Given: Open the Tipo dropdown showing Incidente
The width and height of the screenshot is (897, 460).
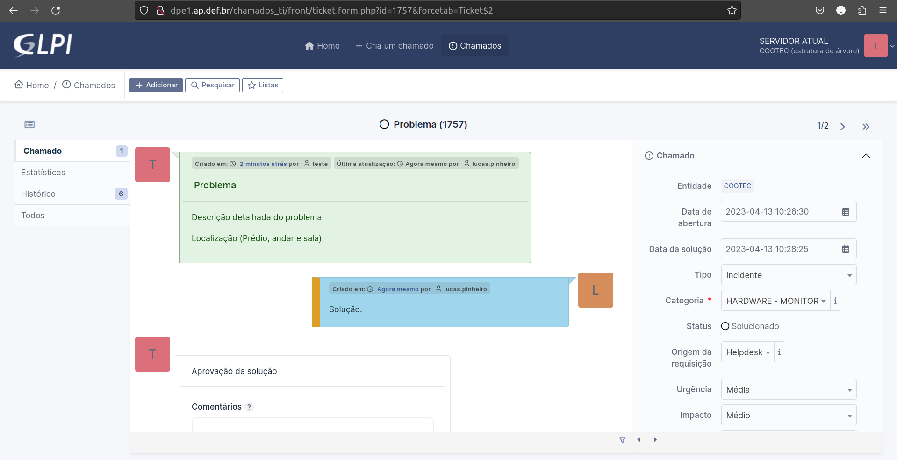Looking at the screenshot, I should coord(788,275).
